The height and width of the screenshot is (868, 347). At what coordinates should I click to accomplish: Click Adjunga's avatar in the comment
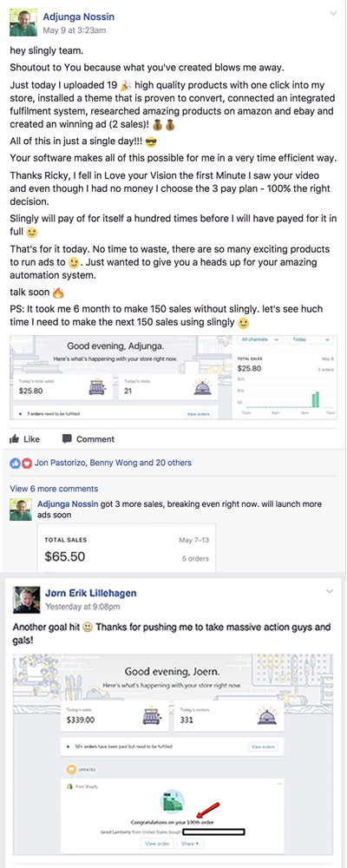[21, 510]
